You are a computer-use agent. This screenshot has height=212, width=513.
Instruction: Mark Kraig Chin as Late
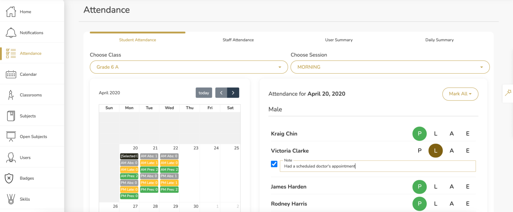(436, 134)
